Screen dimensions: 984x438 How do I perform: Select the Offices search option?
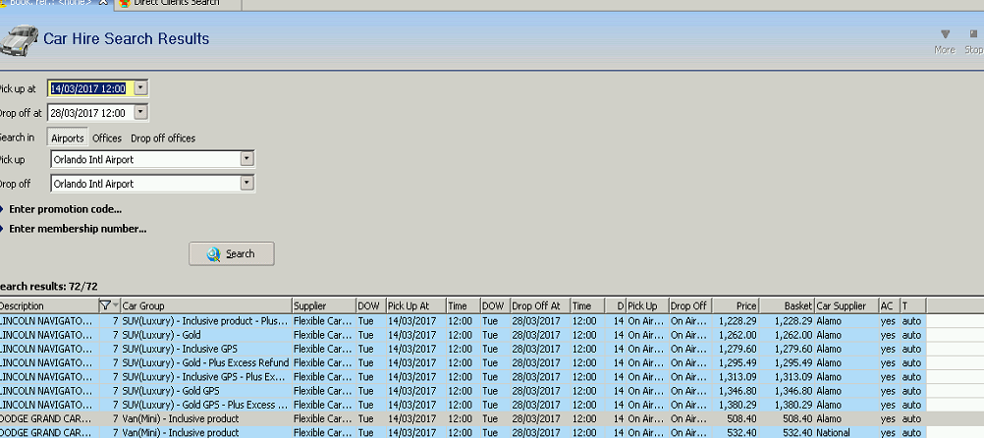point(107,138)
